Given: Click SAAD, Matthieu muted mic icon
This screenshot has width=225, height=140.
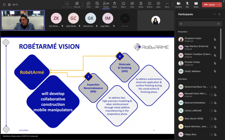Looking at the screenshot, I should click(215, 71).
